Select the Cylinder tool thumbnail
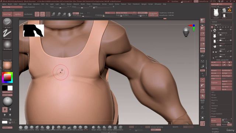This screenshot has width=236, height=133. click(224, 11)
